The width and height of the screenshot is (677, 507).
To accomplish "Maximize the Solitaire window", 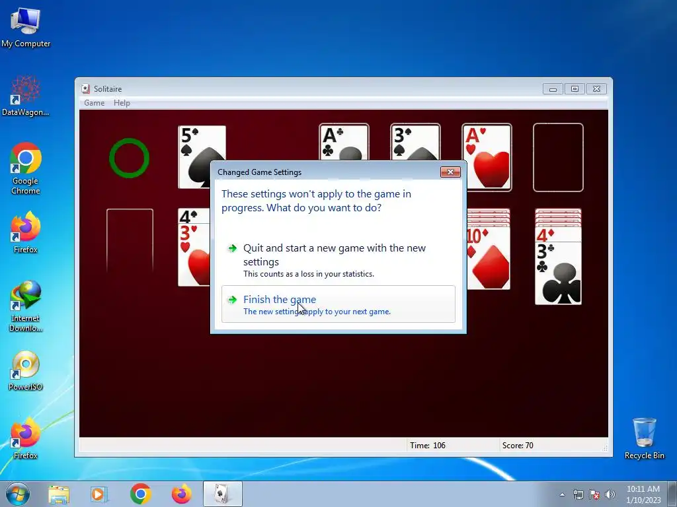I will pos(575,89).
